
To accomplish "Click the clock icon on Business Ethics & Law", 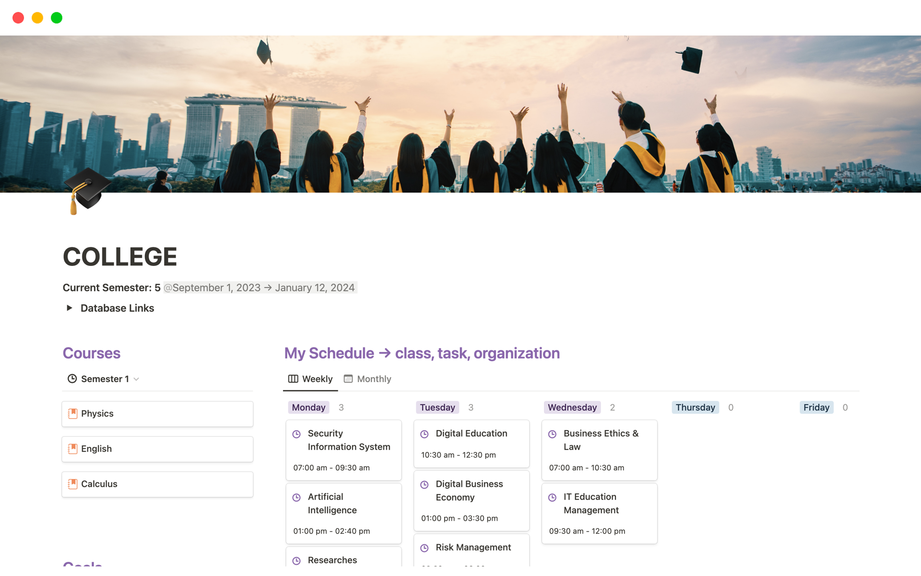I will click(x=553, y=434).
